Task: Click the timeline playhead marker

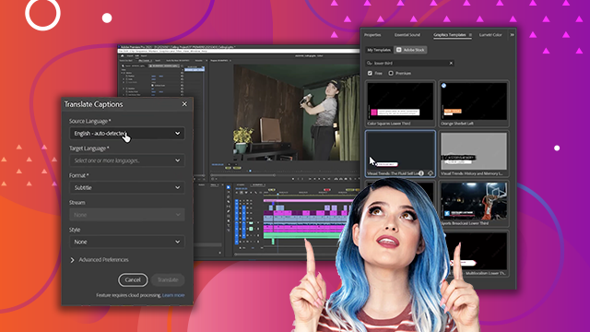Action: tap(277, 195)
